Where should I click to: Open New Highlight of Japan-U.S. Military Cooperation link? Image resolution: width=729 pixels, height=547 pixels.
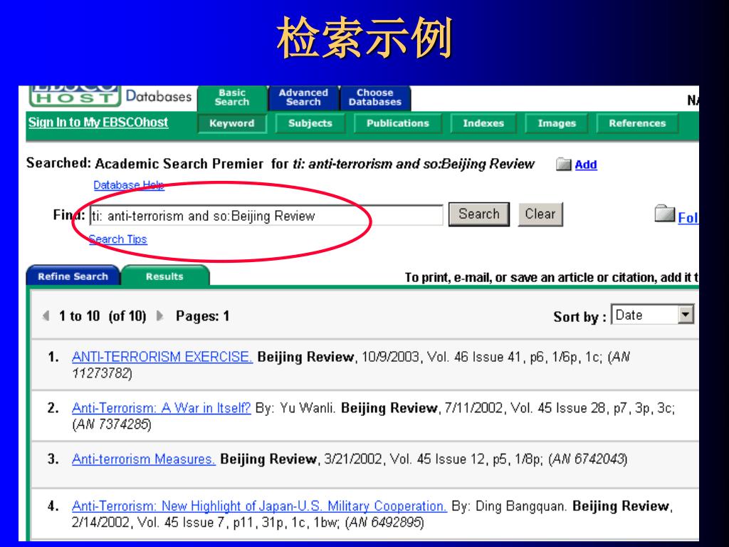(x=259, y=506)
